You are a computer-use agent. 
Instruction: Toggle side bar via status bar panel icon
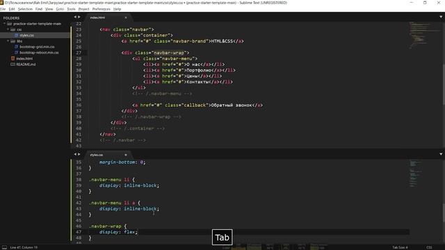pyautogui.click(x=4, y=247)
